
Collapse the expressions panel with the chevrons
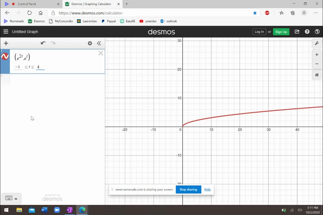point(99,43)
